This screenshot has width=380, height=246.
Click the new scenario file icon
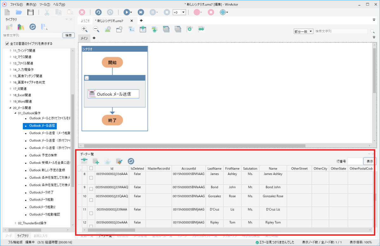pos(7,12)
